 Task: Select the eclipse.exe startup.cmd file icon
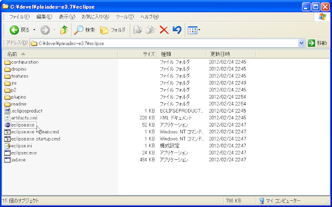7,139
